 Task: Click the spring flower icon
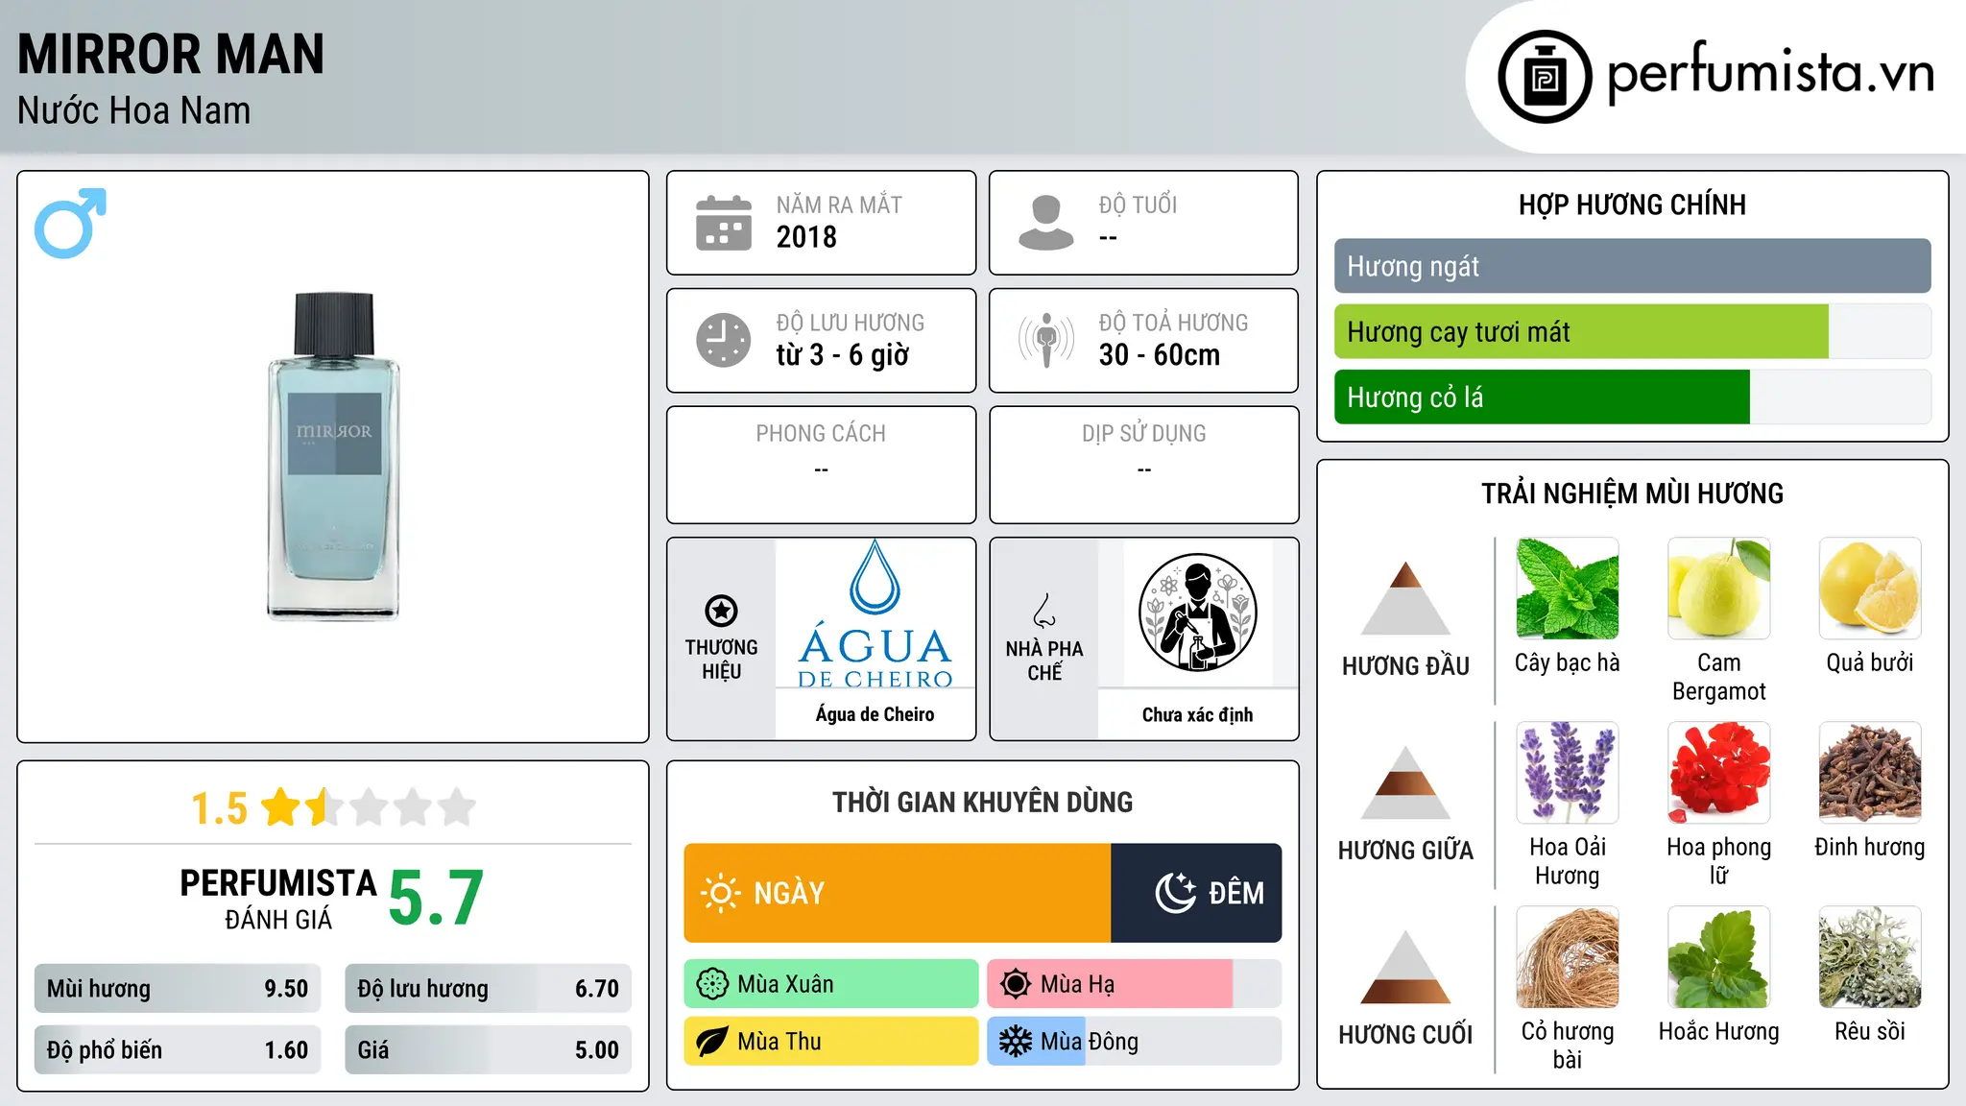pos(712,984)
